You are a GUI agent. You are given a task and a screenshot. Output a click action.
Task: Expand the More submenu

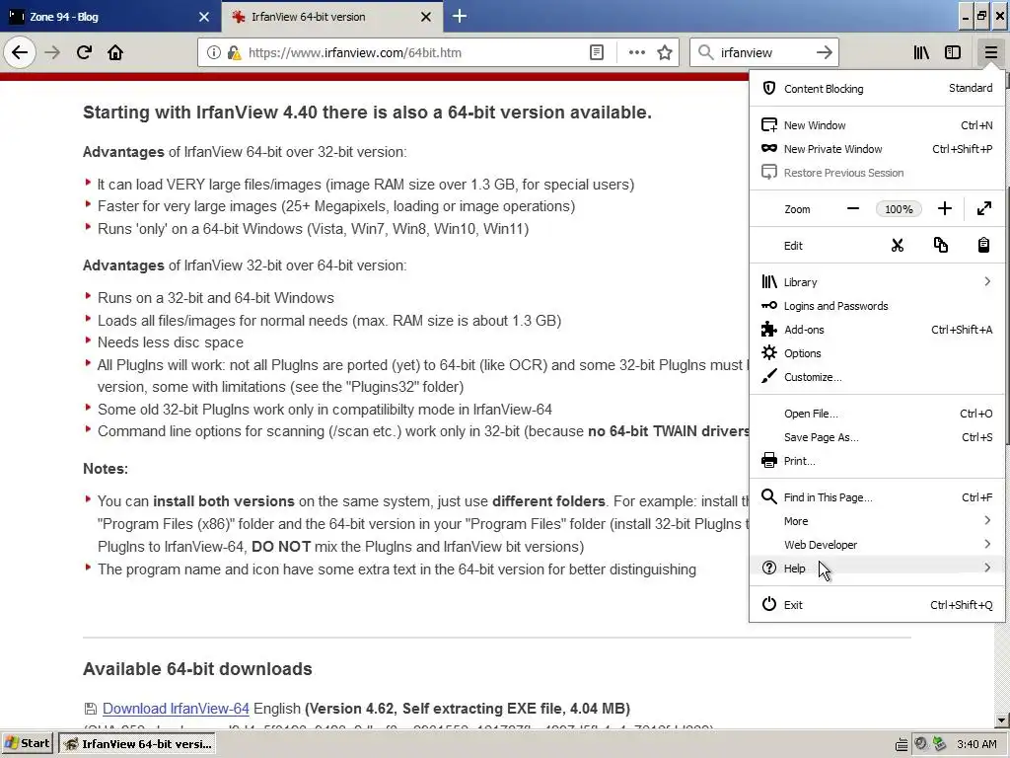coord(877,521)
